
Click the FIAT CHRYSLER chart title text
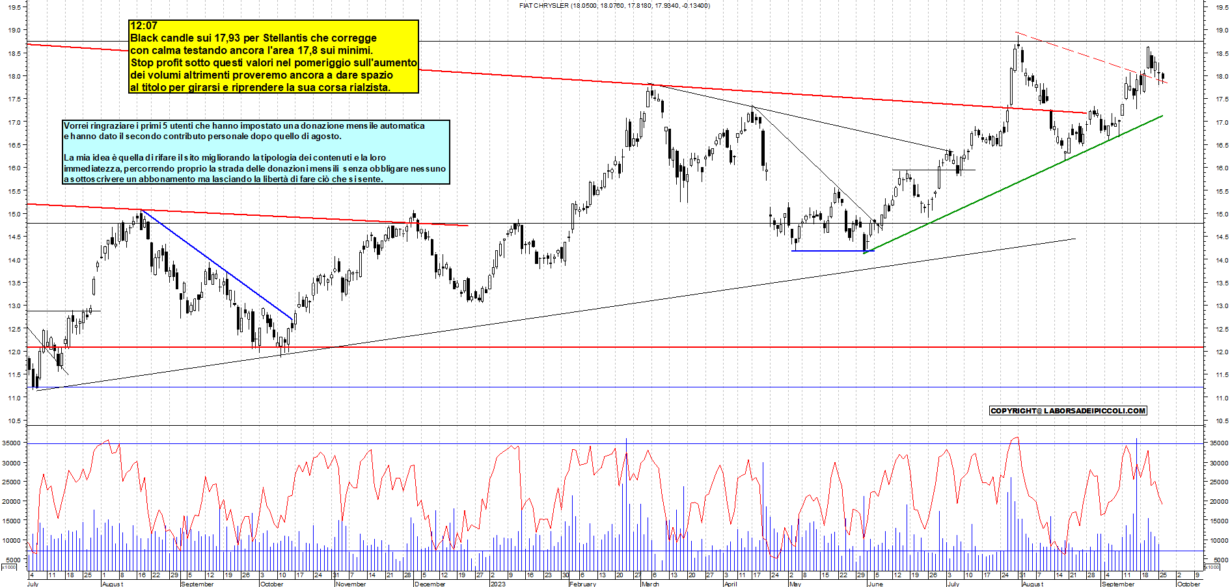pos(615,5)
